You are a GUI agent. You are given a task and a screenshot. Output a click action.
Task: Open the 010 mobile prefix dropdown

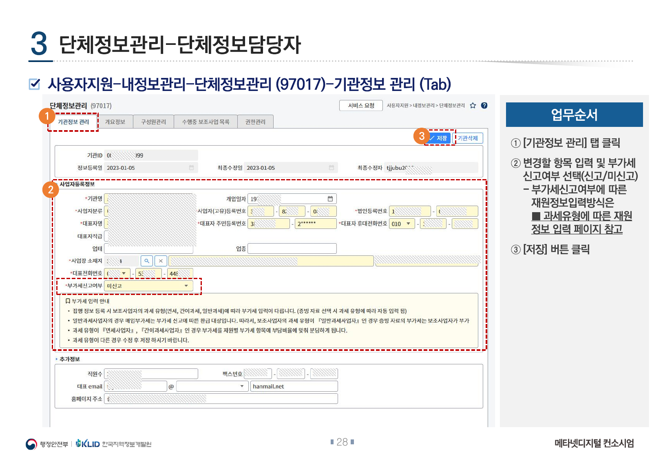tap(408, 224)
